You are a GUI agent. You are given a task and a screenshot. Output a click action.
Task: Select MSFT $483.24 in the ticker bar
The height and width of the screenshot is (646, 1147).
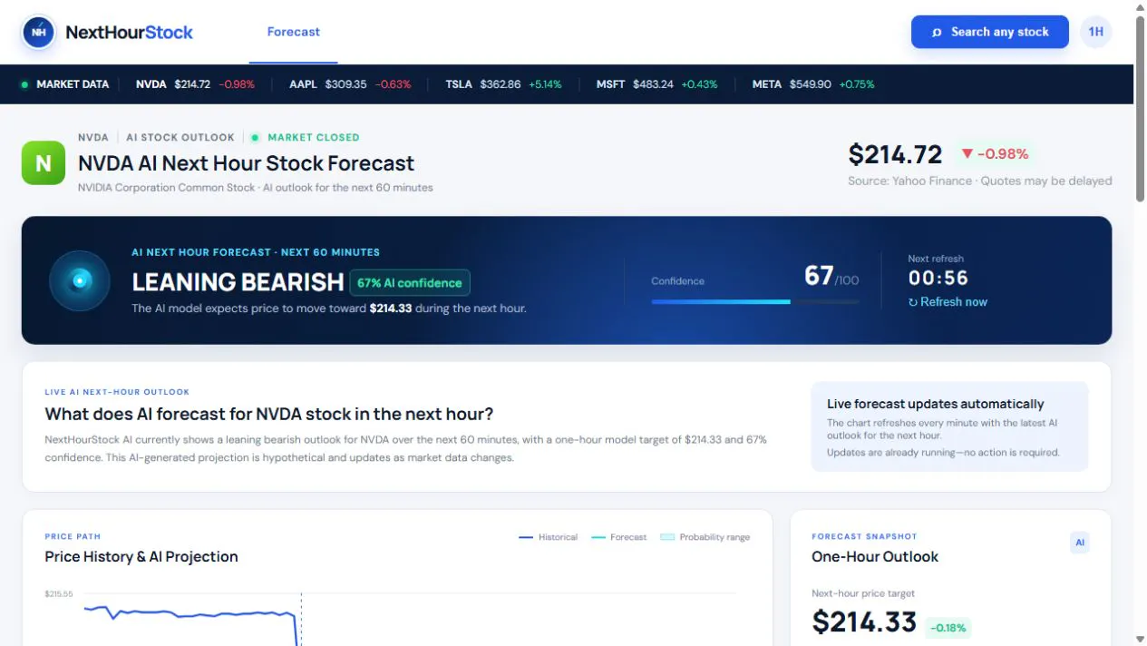click(x=656, y=84)
